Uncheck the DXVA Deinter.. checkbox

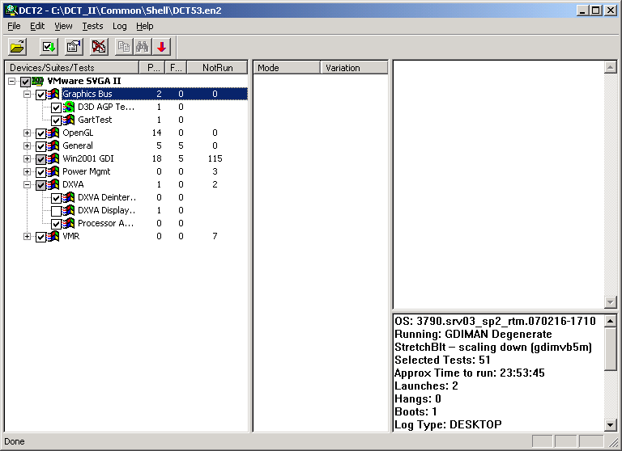click(56, 198)
